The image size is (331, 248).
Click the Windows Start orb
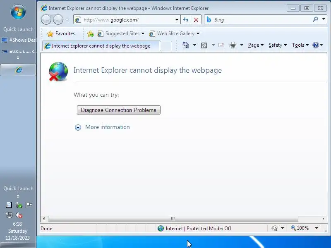click(x=18, y=12)
